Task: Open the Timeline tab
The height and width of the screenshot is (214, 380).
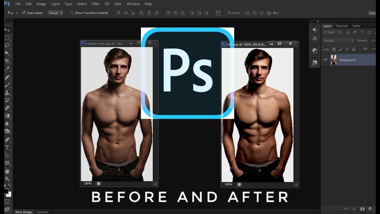Action: [42, 212]
